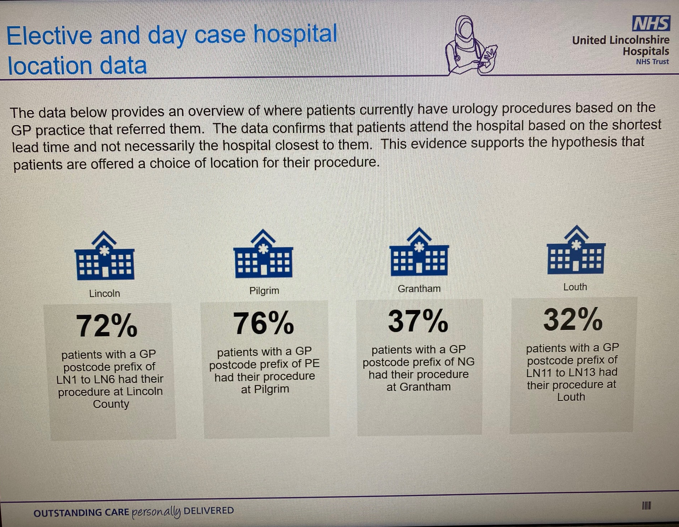679x527 pixels.
Task: Click the slide title Elective and day case
Action: [x=172, y=50]
